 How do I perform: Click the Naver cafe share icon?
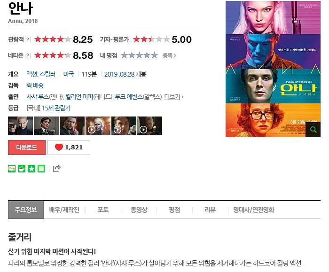click(22, 169)
